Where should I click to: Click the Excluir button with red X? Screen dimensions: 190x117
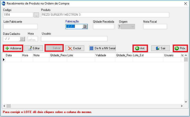pyautogui.click(x=74, y=48)
